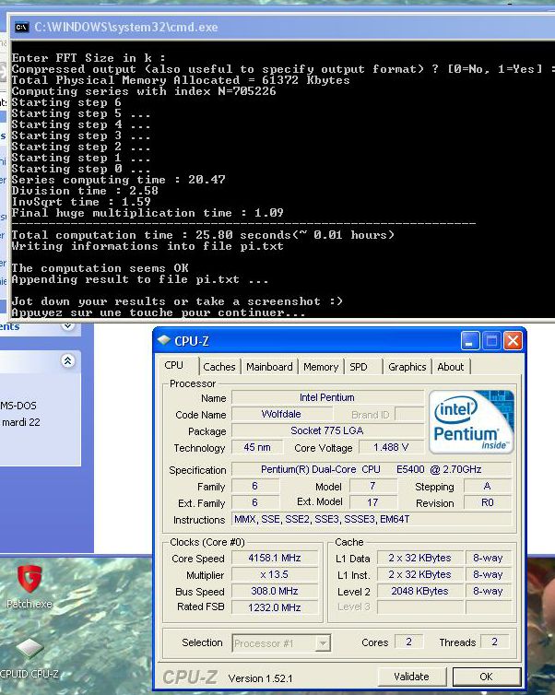Click the OK button in CPU-Z

pos(486,677)
